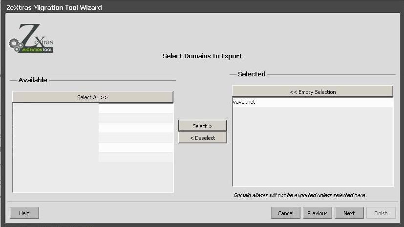Screen dimensions: 404x227
Task: Clear domains with << Empty Selection
Action: [x=313, y=92]
